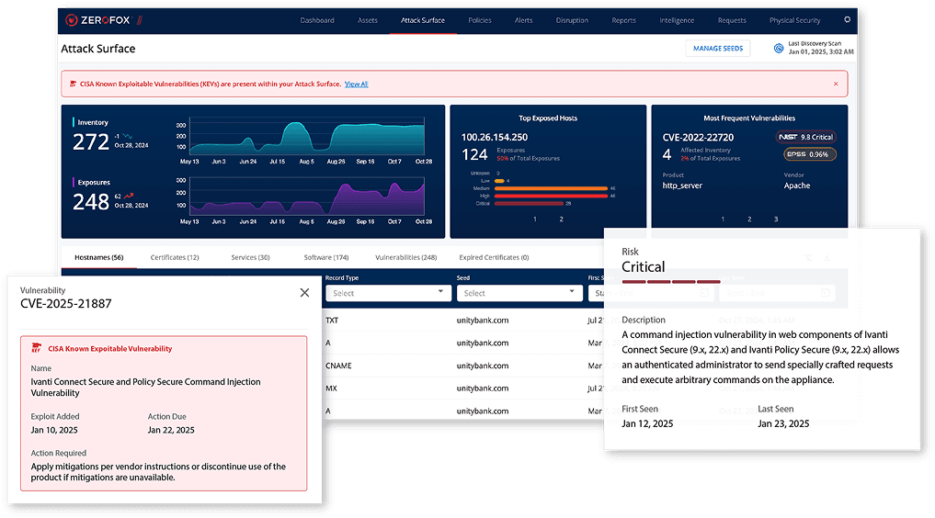The width and height of the screenshot is (935, 518).
Task: Click the Action Due date Jan 22, 2025
Action: [171, 430]
